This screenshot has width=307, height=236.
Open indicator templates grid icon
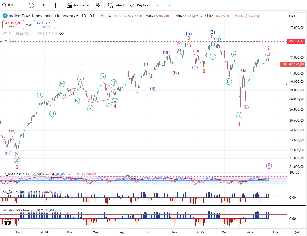(98, 5)
